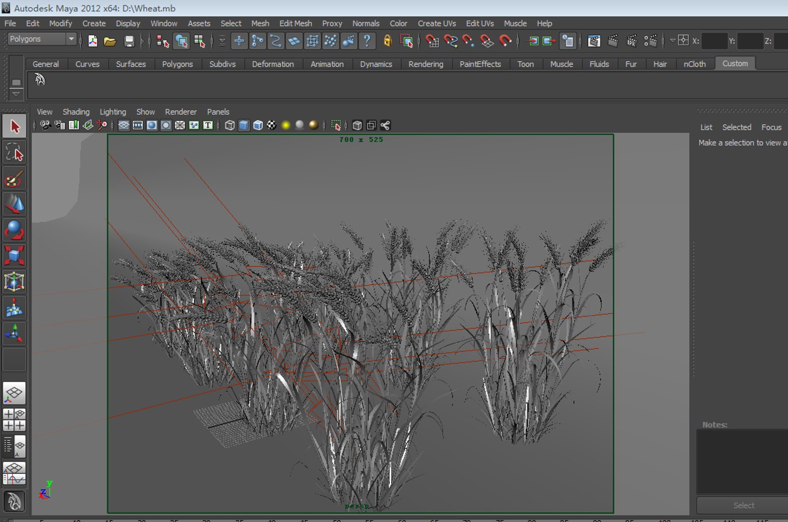Save the scene with the floppy disk icon
The width and height of the screenshot is (788, 522).
tap(129, 41)
